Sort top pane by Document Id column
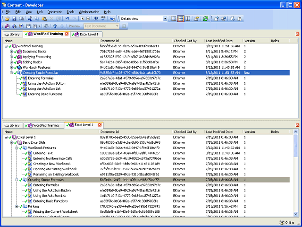 pyautogui.click(x=135, y=41)
